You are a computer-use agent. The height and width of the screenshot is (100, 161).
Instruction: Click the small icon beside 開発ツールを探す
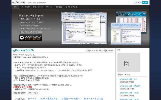(x=62, y=99)
